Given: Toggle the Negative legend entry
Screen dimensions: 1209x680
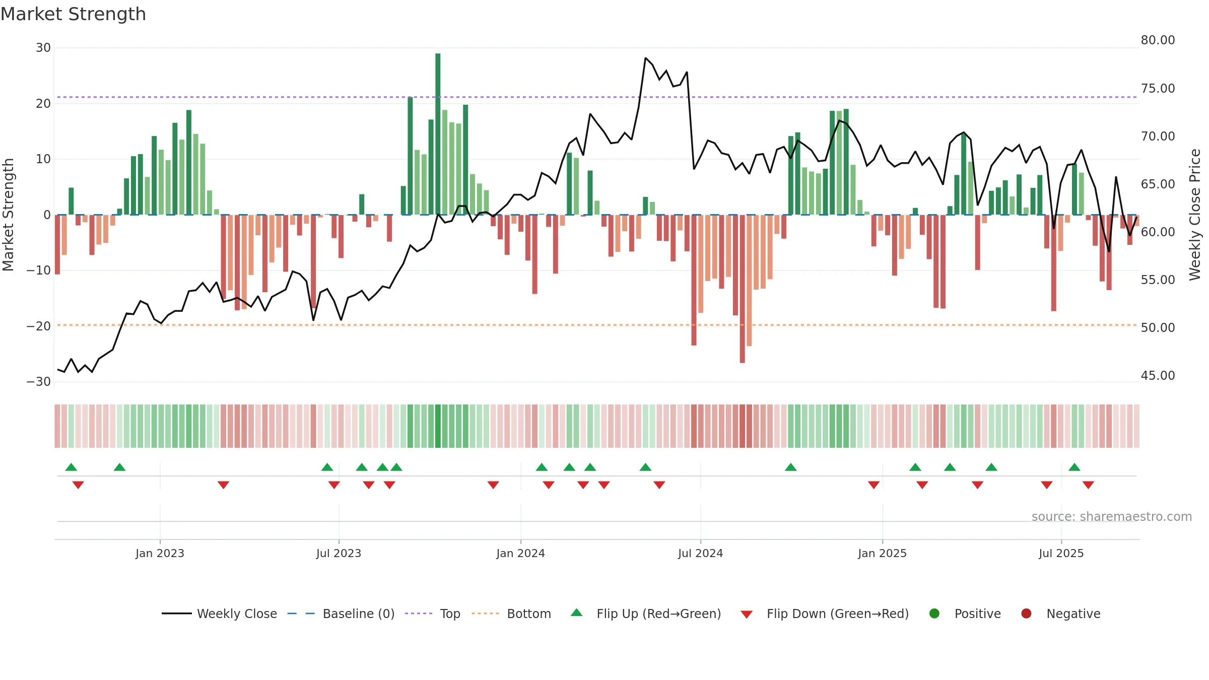Looking at the screenshot, I should pos(1060,614).
